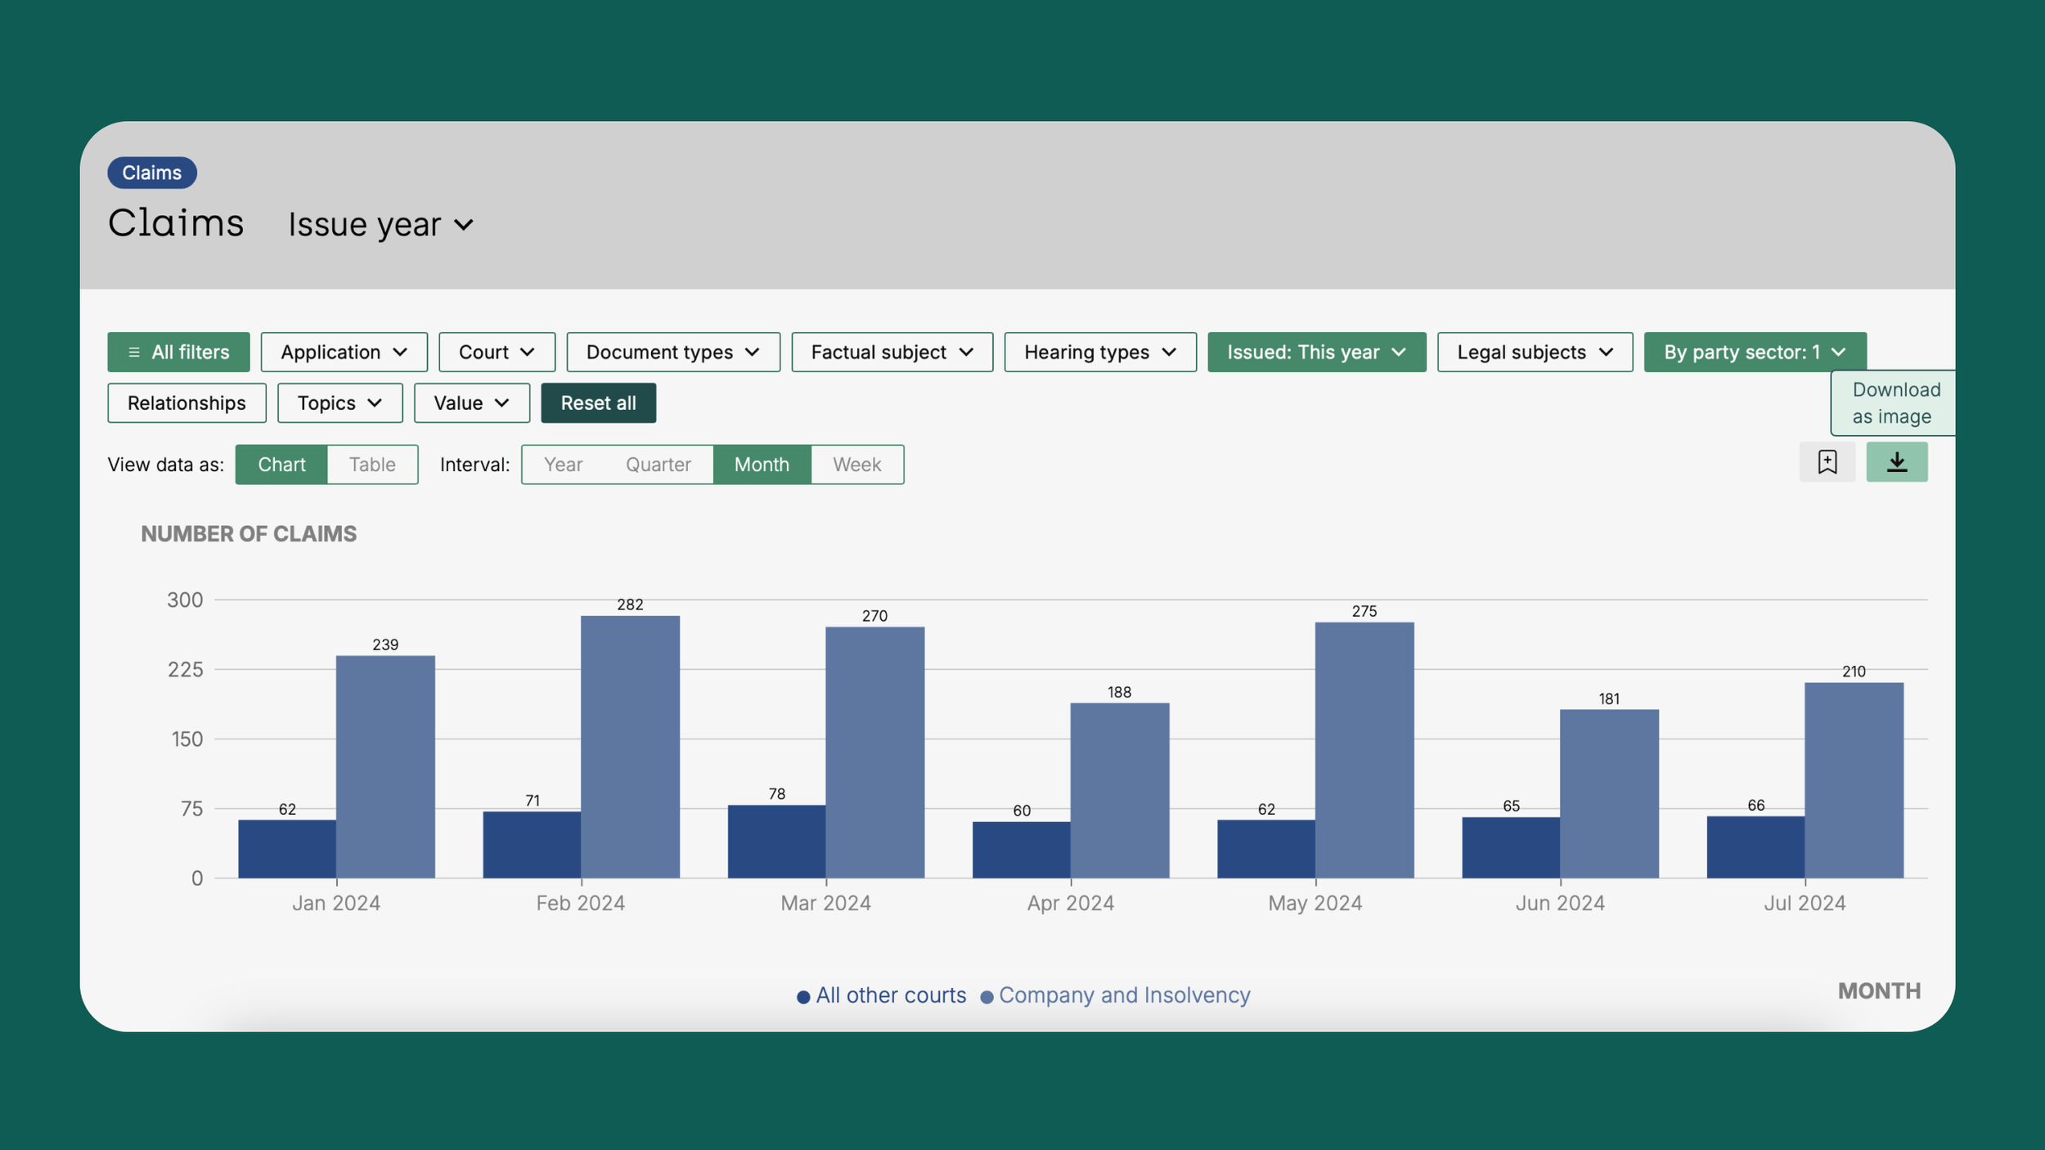Click the Relationships filter button
Image resolution: width=2045 pixels, height=1150 pixels.
pos(187,403)
